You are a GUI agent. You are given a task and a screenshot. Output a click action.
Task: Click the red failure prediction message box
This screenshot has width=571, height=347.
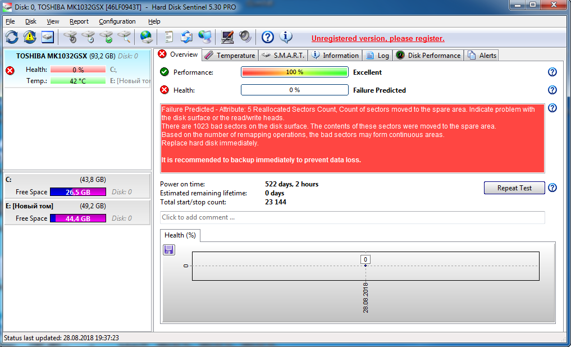pos(353,138)
